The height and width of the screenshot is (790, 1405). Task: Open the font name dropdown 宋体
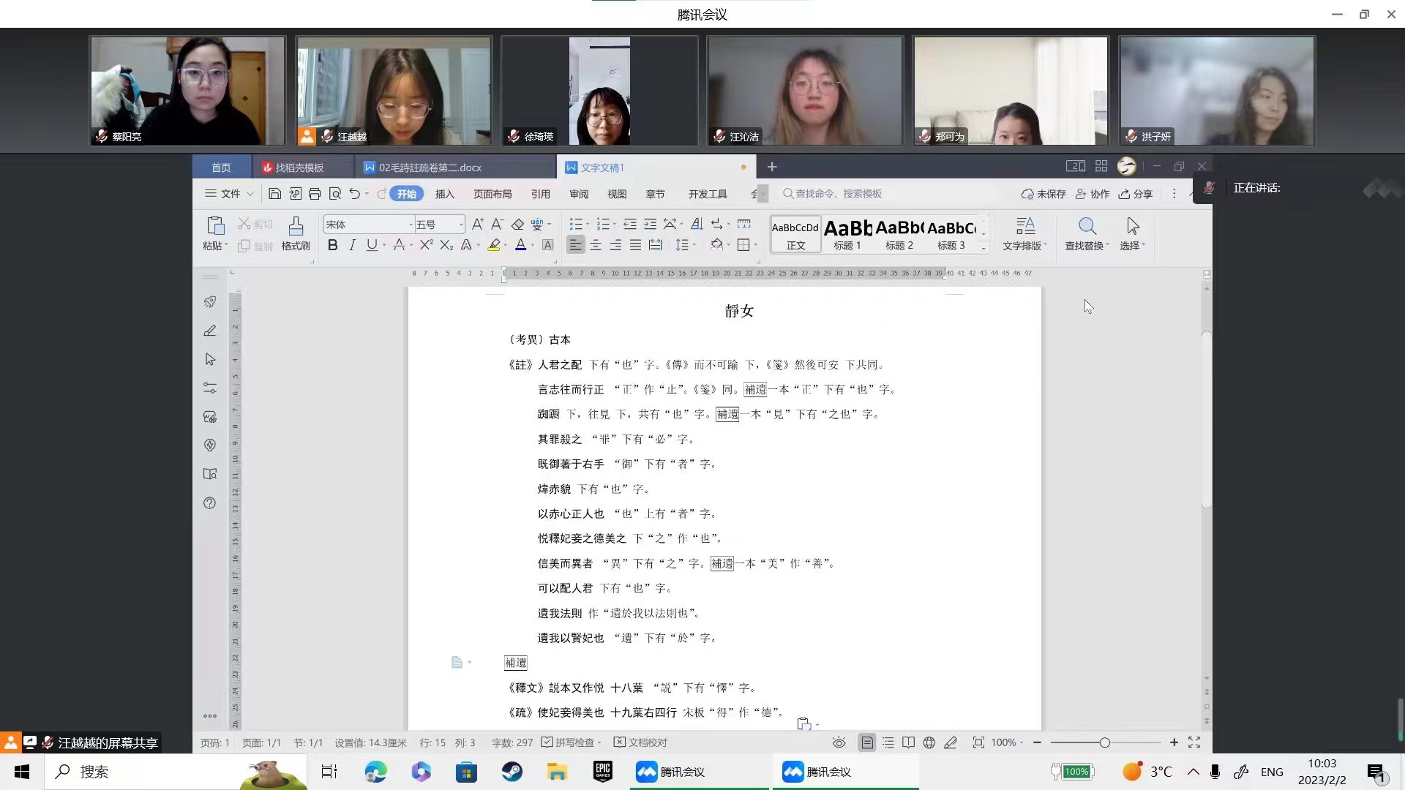click(x=410, y=225)
